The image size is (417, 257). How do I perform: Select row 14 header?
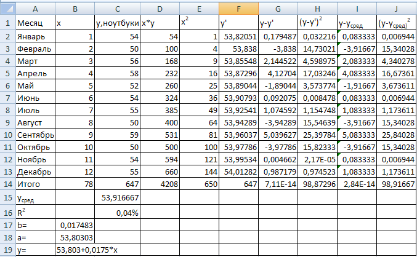8,184
